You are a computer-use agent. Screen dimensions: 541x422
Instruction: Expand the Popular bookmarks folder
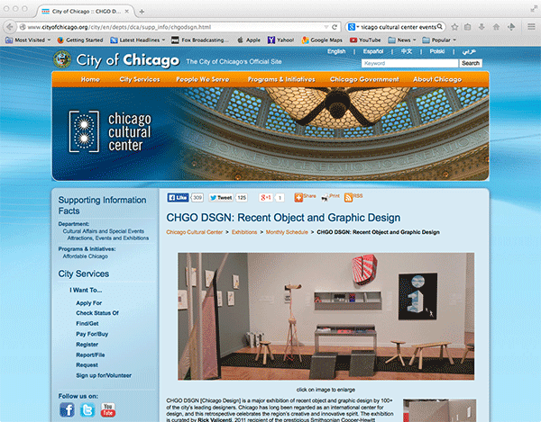tap(439, 40)
